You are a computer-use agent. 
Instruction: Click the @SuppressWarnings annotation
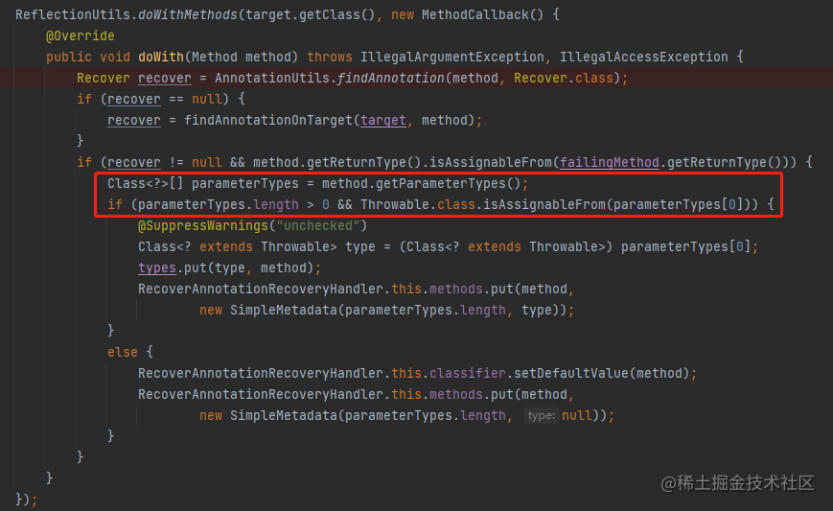pyautogui.click(x=203, y=225)
